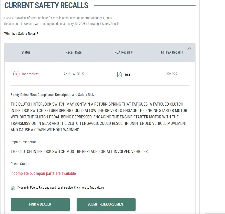Click the Repair Description label
Viewport: 225px width, 214px height.
24,142
